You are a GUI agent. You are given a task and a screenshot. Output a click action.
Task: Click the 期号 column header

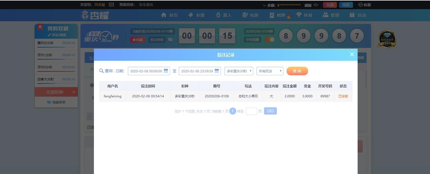point(217,86)
